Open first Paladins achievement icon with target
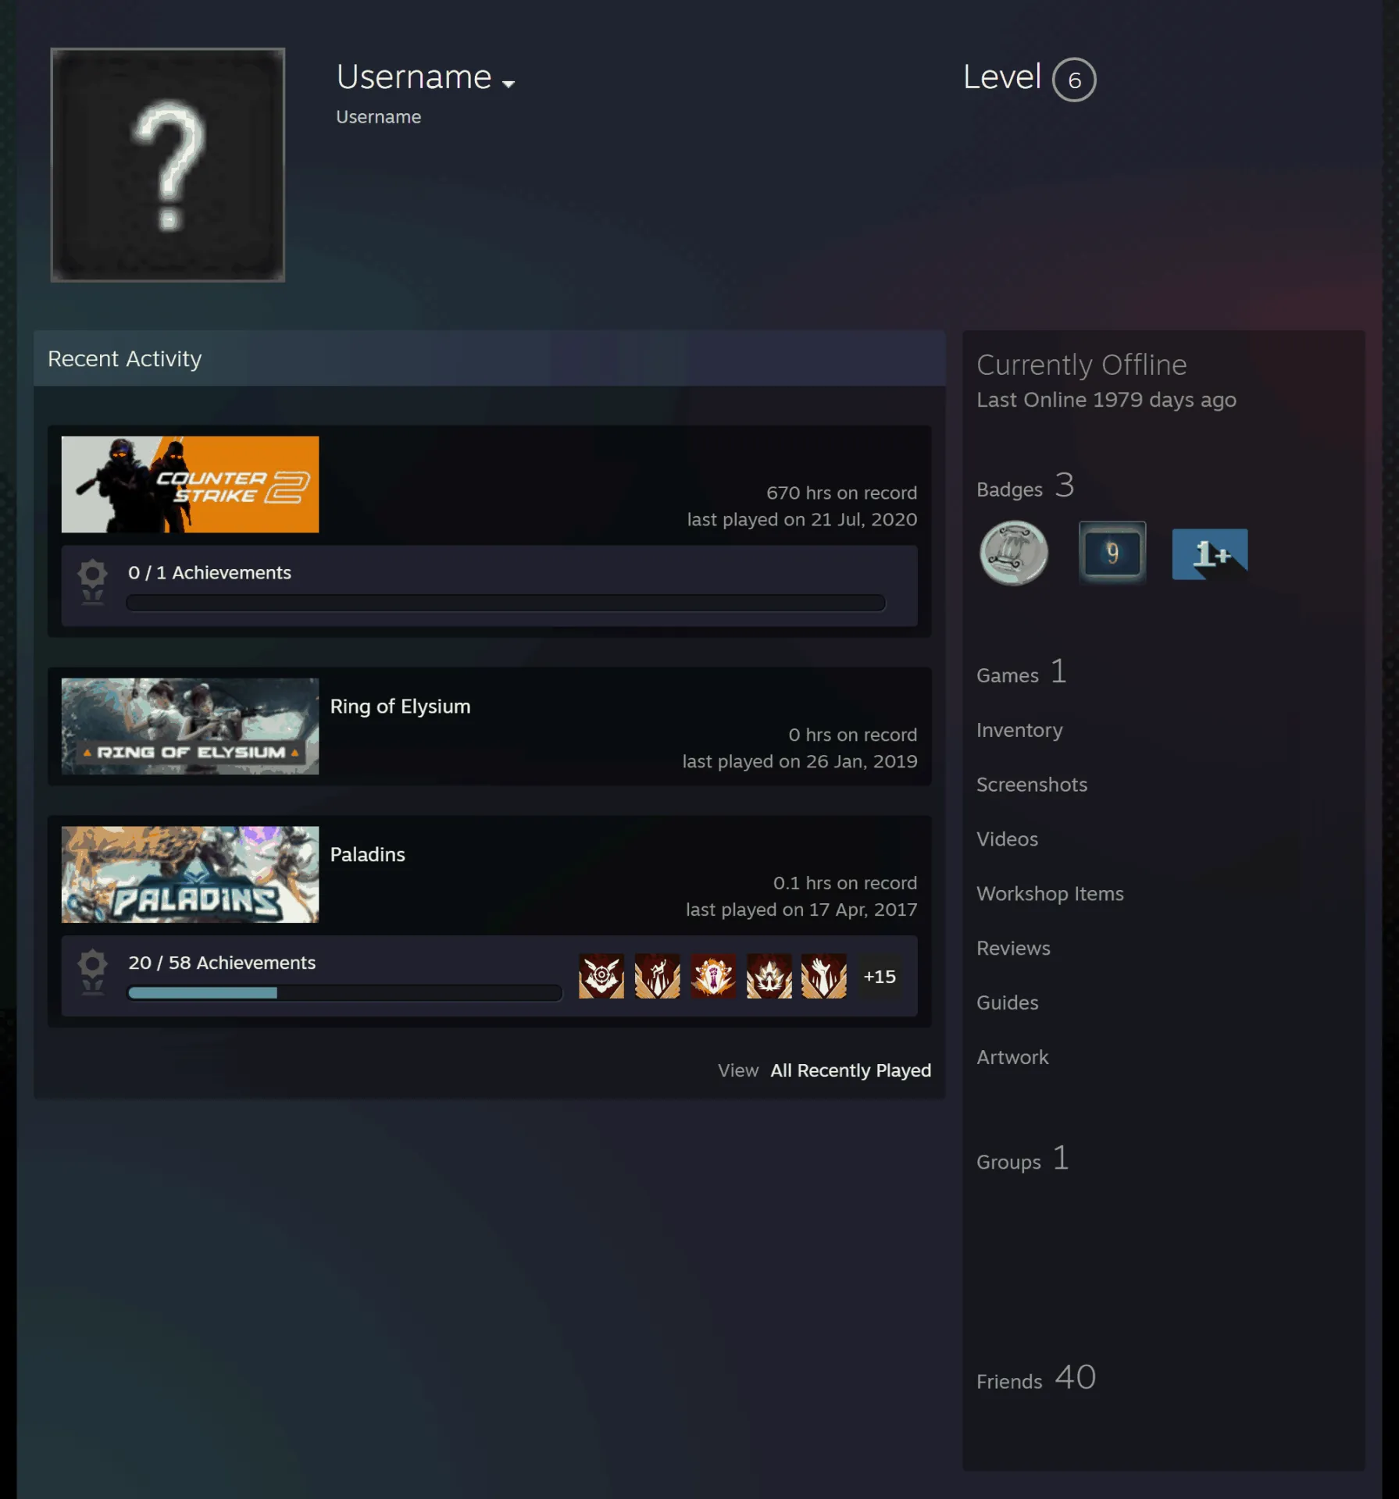This screenshot has height=1499, width=1399. [601, 976]
